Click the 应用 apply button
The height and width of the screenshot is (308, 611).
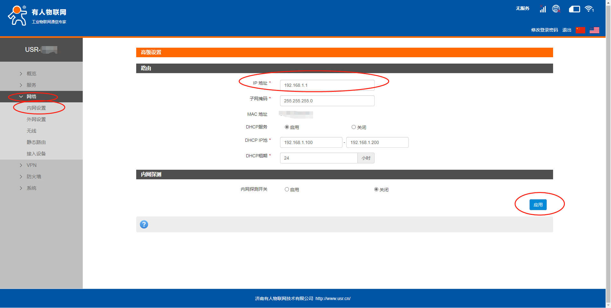(x=538, y=205)
